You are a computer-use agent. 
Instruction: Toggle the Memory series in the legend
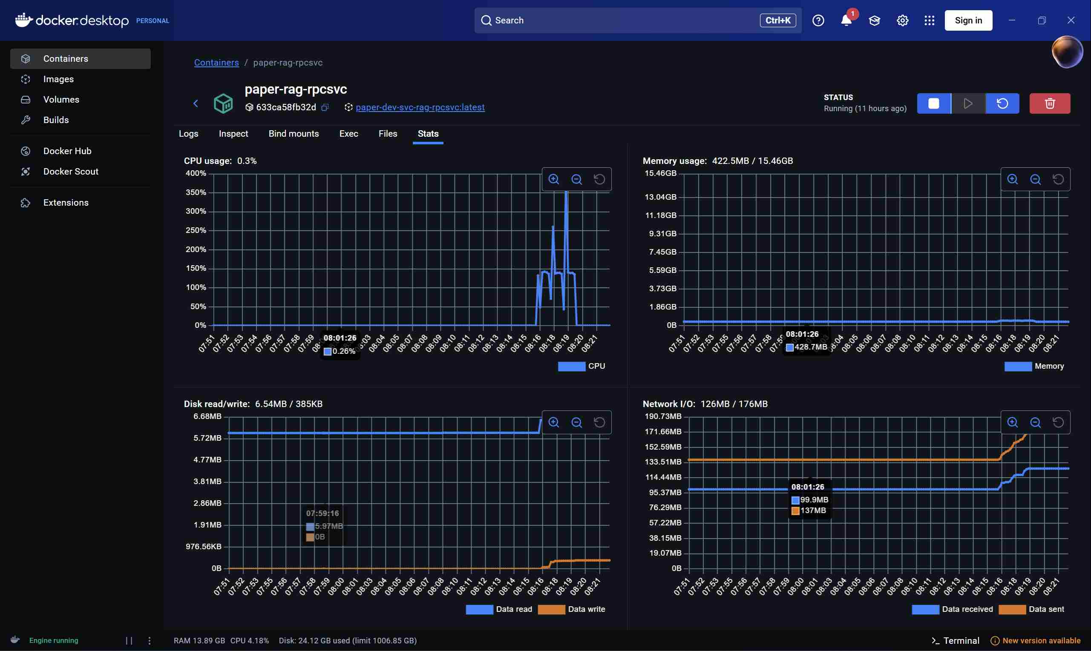[1034, 366]
